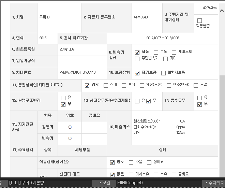Screen dimensions: 225x188
Task: Select the 수동 transmission checkbox
Action: point(156,52)
